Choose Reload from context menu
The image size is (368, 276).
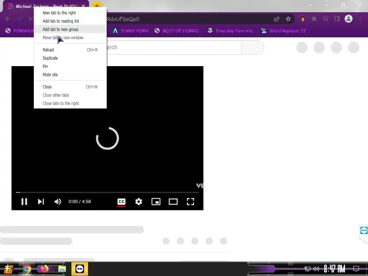[x=70, y=50]
